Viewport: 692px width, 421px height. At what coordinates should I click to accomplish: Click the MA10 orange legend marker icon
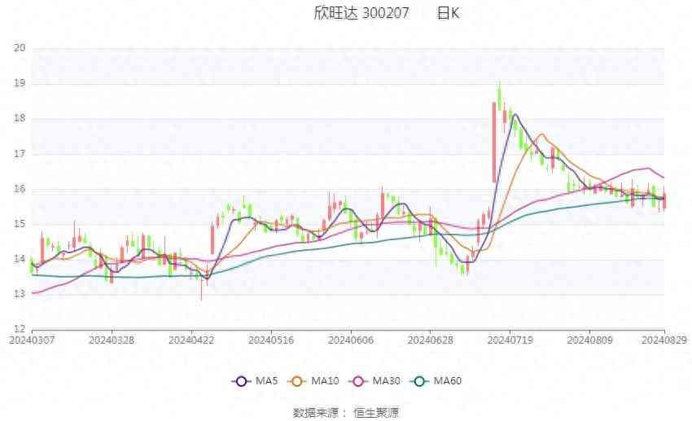point(298,380)
